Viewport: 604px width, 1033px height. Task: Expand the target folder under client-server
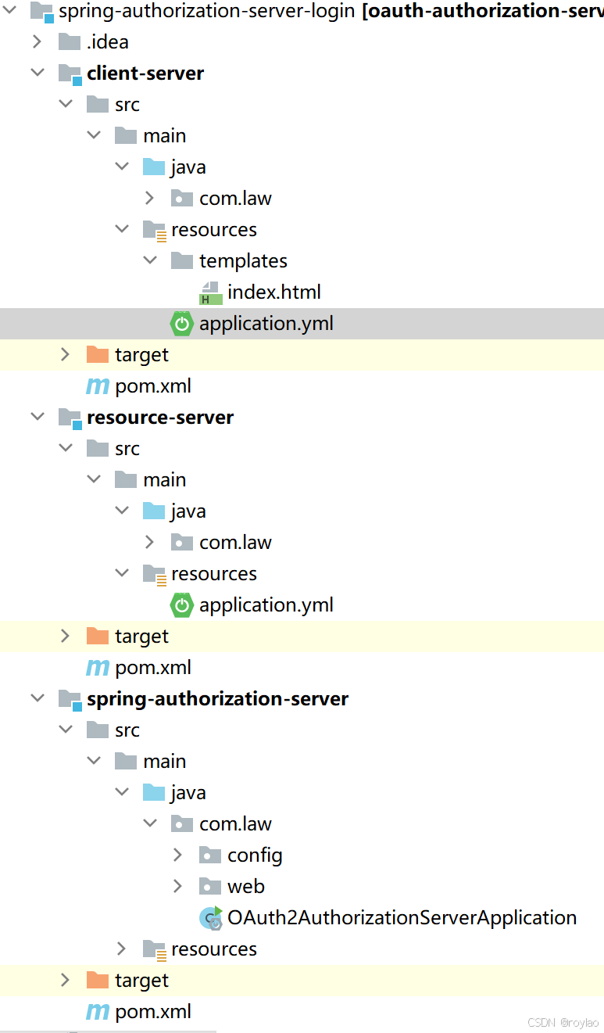click(x=66, y=354)
